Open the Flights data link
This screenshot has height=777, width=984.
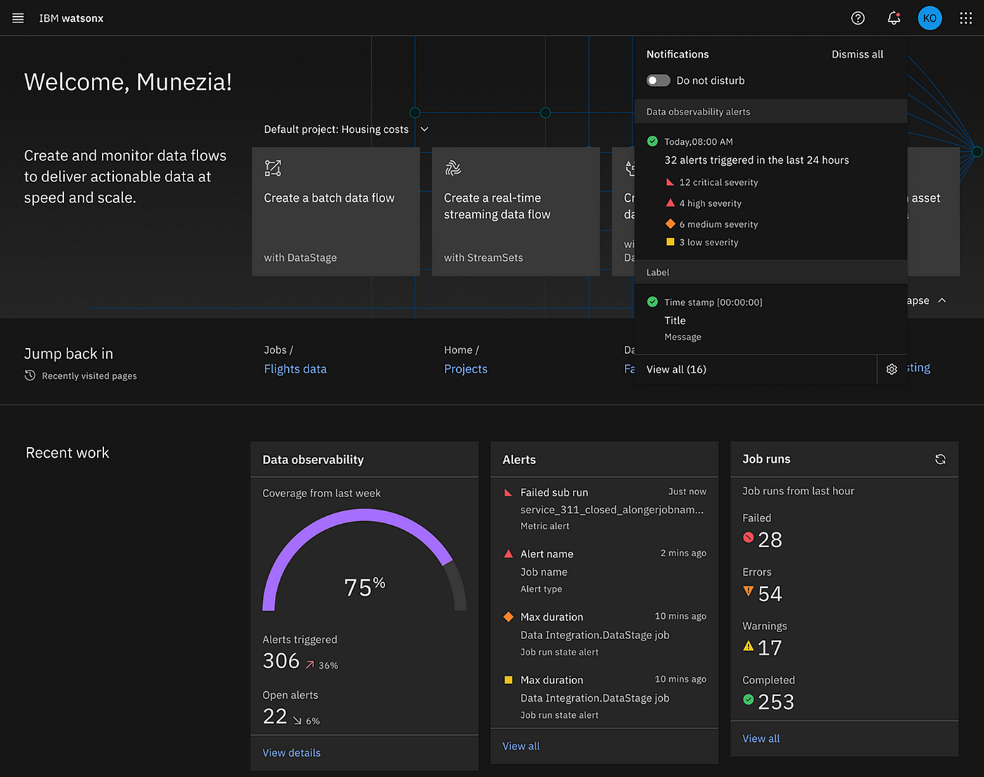295,368
